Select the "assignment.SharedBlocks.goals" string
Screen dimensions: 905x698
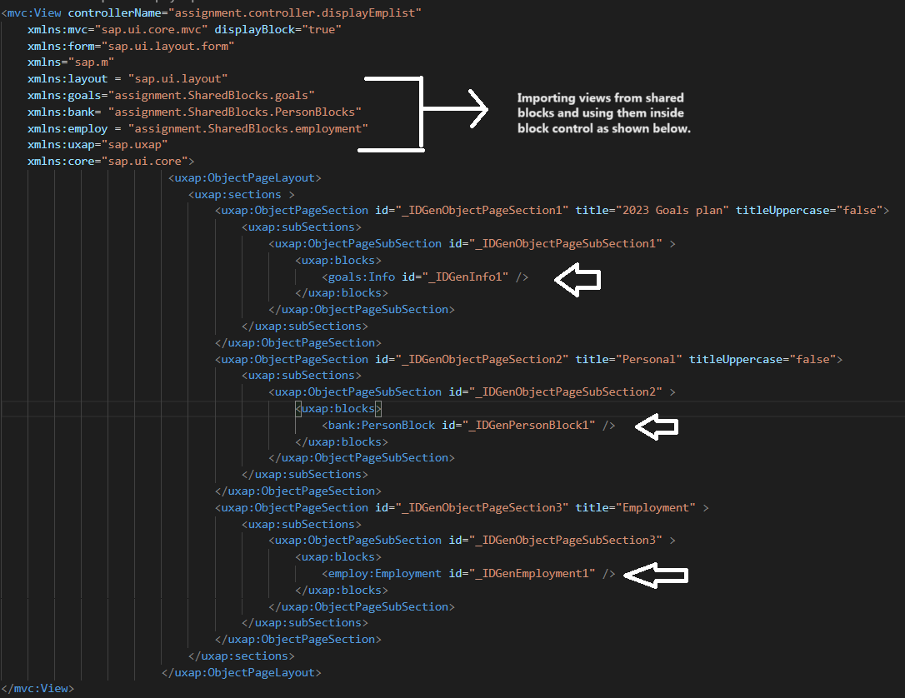(211, 95)
